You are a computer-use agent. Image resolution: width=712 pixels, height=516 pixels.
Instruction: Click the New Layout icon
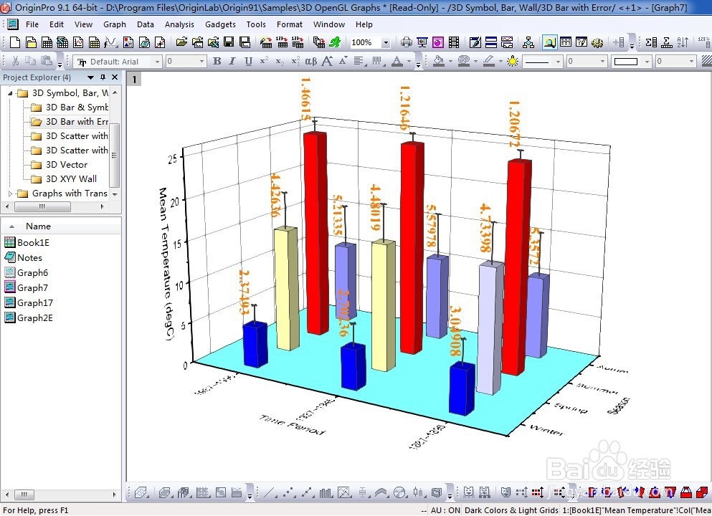pos(128,42)
